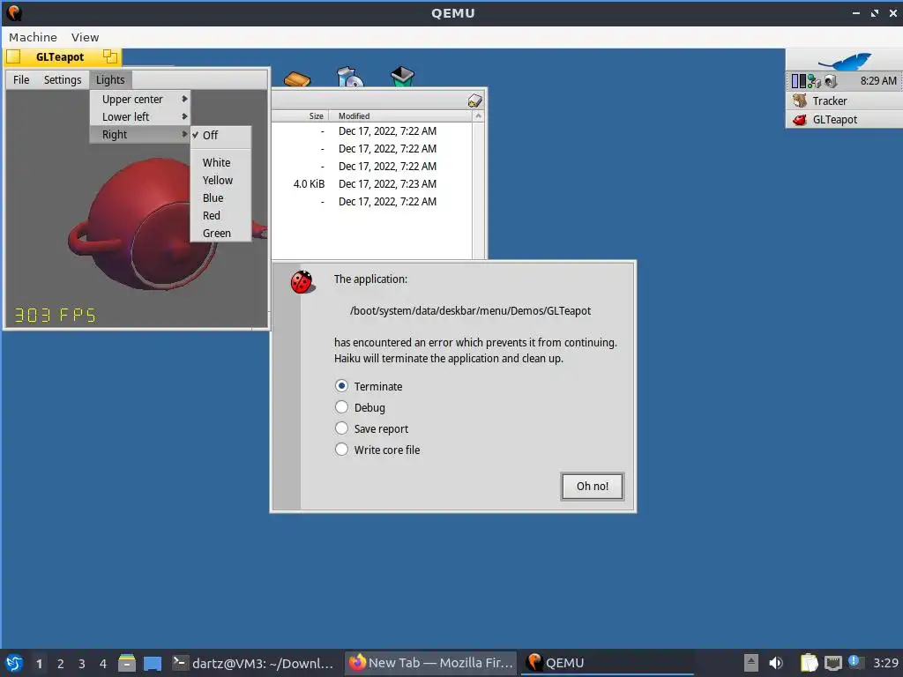Click the green Trash bin desktop icon
903x677 pixels.
[x=402, y=77]
